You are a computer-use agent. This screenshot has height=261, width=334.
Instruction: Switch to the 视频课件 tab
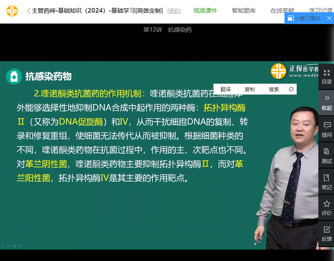205,11
